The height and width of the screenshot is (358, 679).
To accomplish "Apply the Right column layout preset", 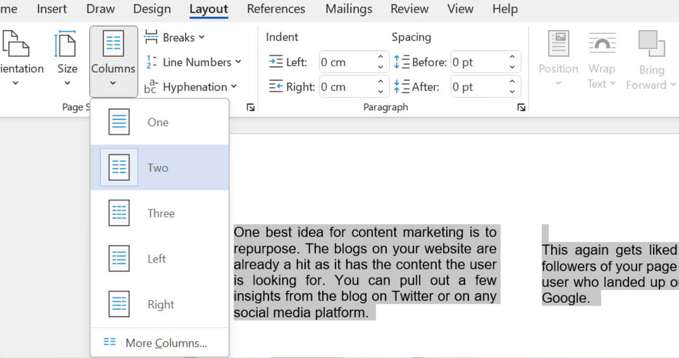I will 119,304.
